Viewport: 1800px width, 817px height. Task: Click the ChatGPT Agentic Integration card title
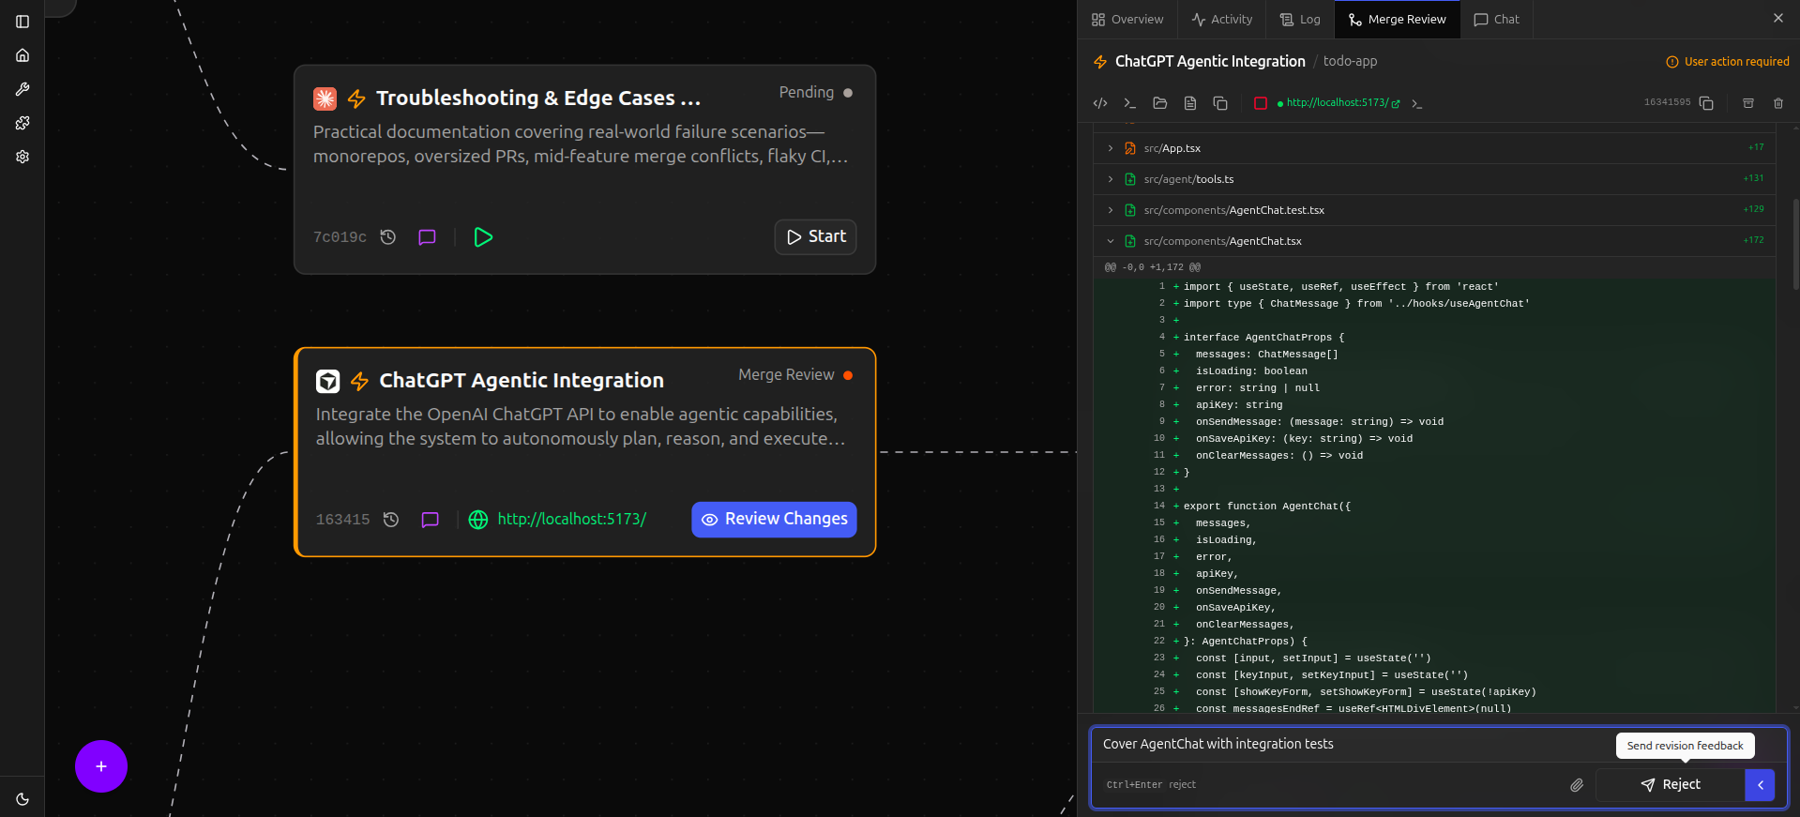click(x=522, y=380)
